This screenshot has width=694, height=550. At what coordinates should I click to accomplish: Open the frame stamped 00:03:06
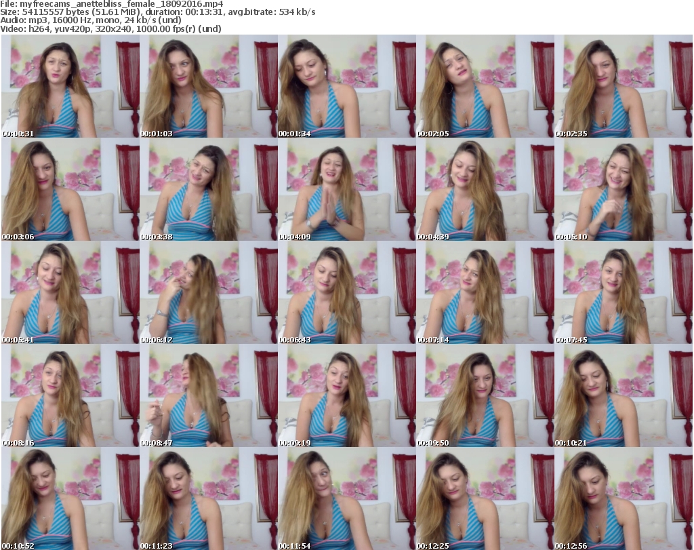point(70,189)
